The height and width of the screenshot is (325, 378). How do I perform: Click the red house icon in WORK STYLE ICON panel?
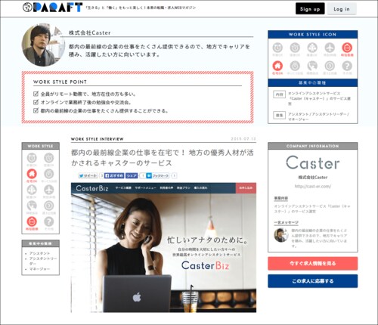(x=277, y=66)
